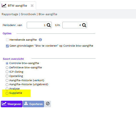The width and height of the screenshot is (136, 115).
Task: Switch to the BTW aangifte tab
Action: tap(17, 6)
